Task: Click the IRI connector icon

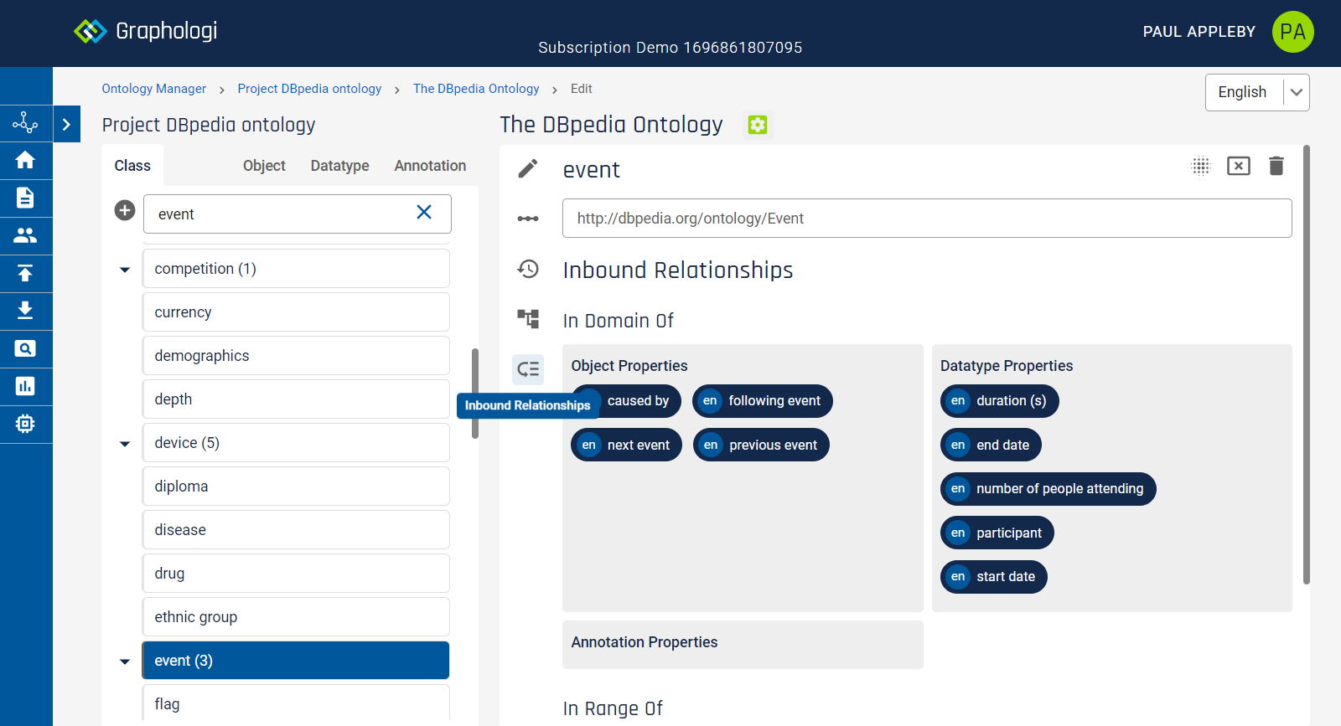Action: click(x=528, y=219)
